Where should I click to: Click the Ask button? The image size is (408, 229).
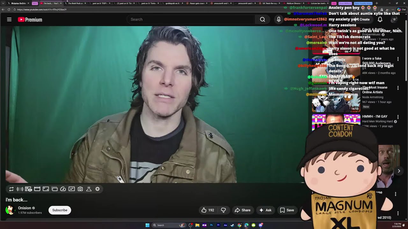pyautogui.click(x=265, y=210)
